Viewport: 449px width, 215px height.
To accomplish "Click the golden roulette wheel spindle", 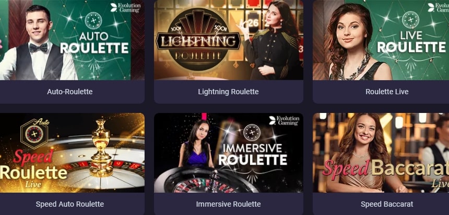I will pos(101,148).
